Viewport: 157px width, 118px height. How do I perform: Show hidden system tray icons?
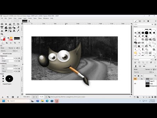pyautogui.click(x=140, y=101)
